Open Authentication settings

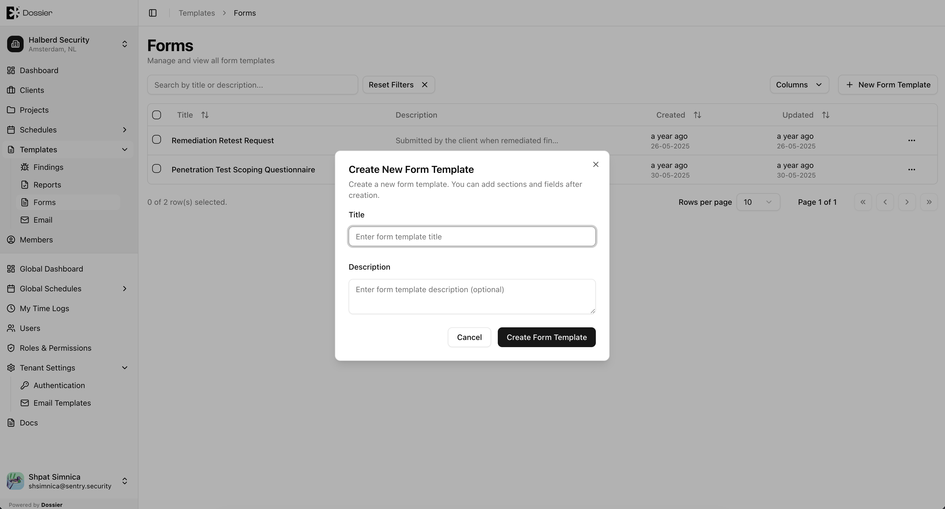pos(68,386)
